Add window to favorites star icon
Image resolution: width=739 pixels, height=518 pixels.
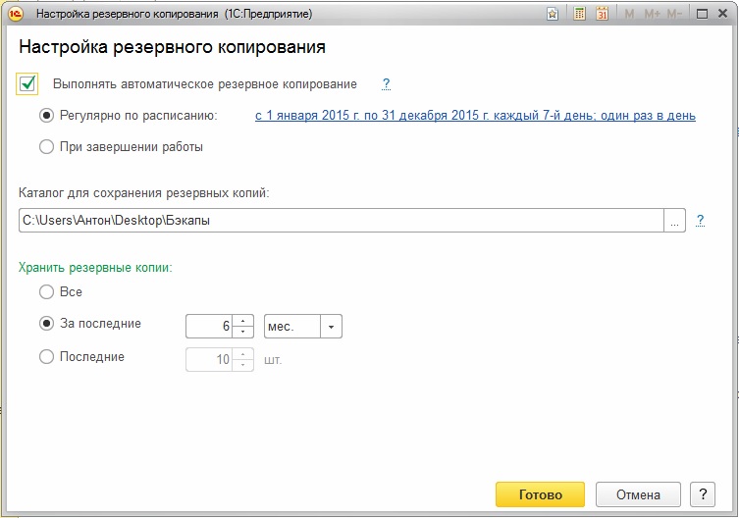point(553,14)
